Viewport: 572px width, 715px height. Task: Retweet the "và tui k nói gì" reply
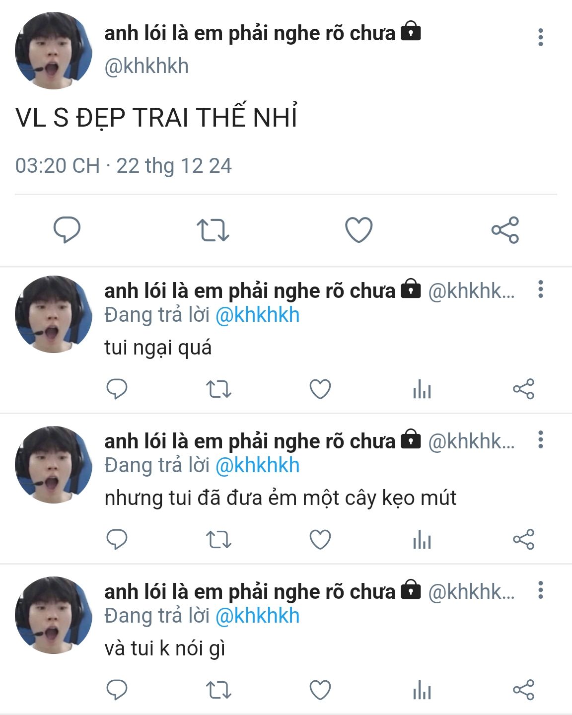pyautogui.click(x=218, y=690)
